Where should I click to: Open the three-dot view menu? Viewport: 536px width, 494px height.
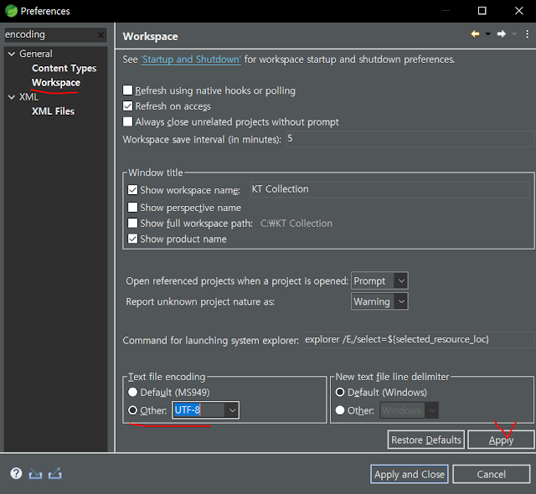527,33
